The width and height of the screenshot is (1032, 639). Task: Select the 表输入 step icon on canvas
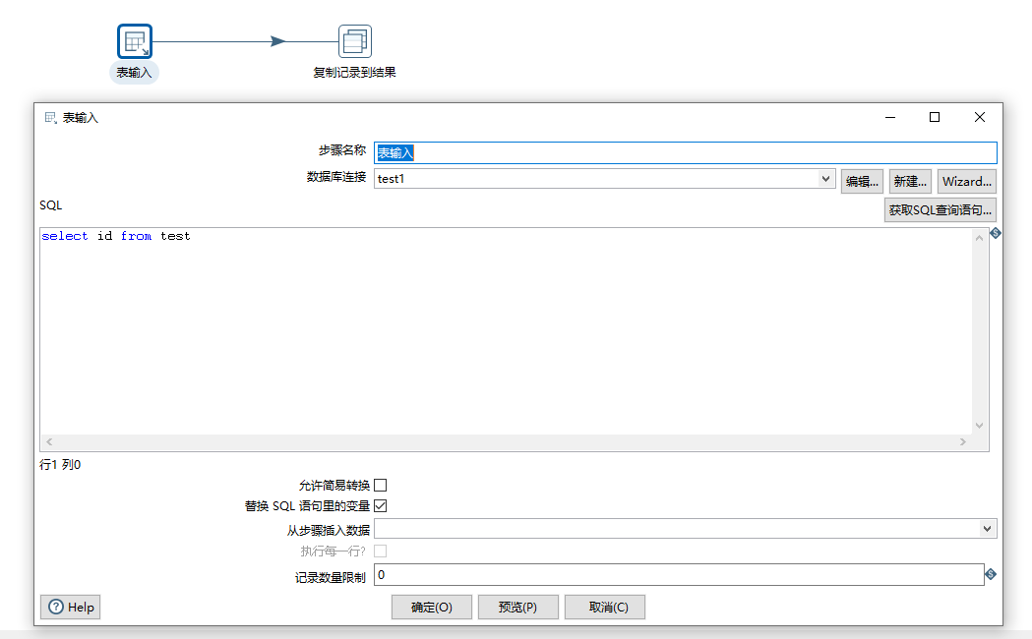(x=134, y=41)
